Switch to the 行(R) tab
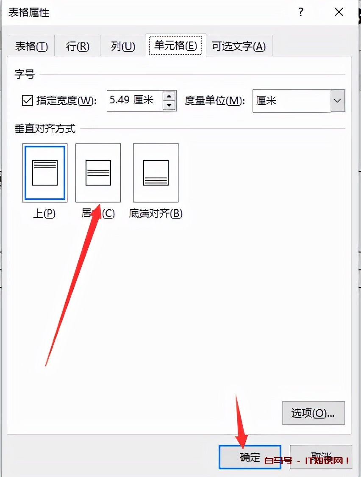The image size is (361, 477). click(x=78, y=46)
